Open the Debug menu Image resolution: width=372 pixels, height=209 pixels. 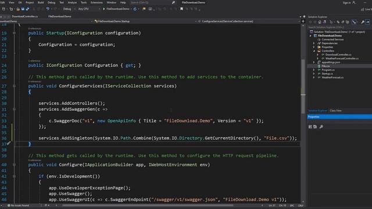pos(52,2)
